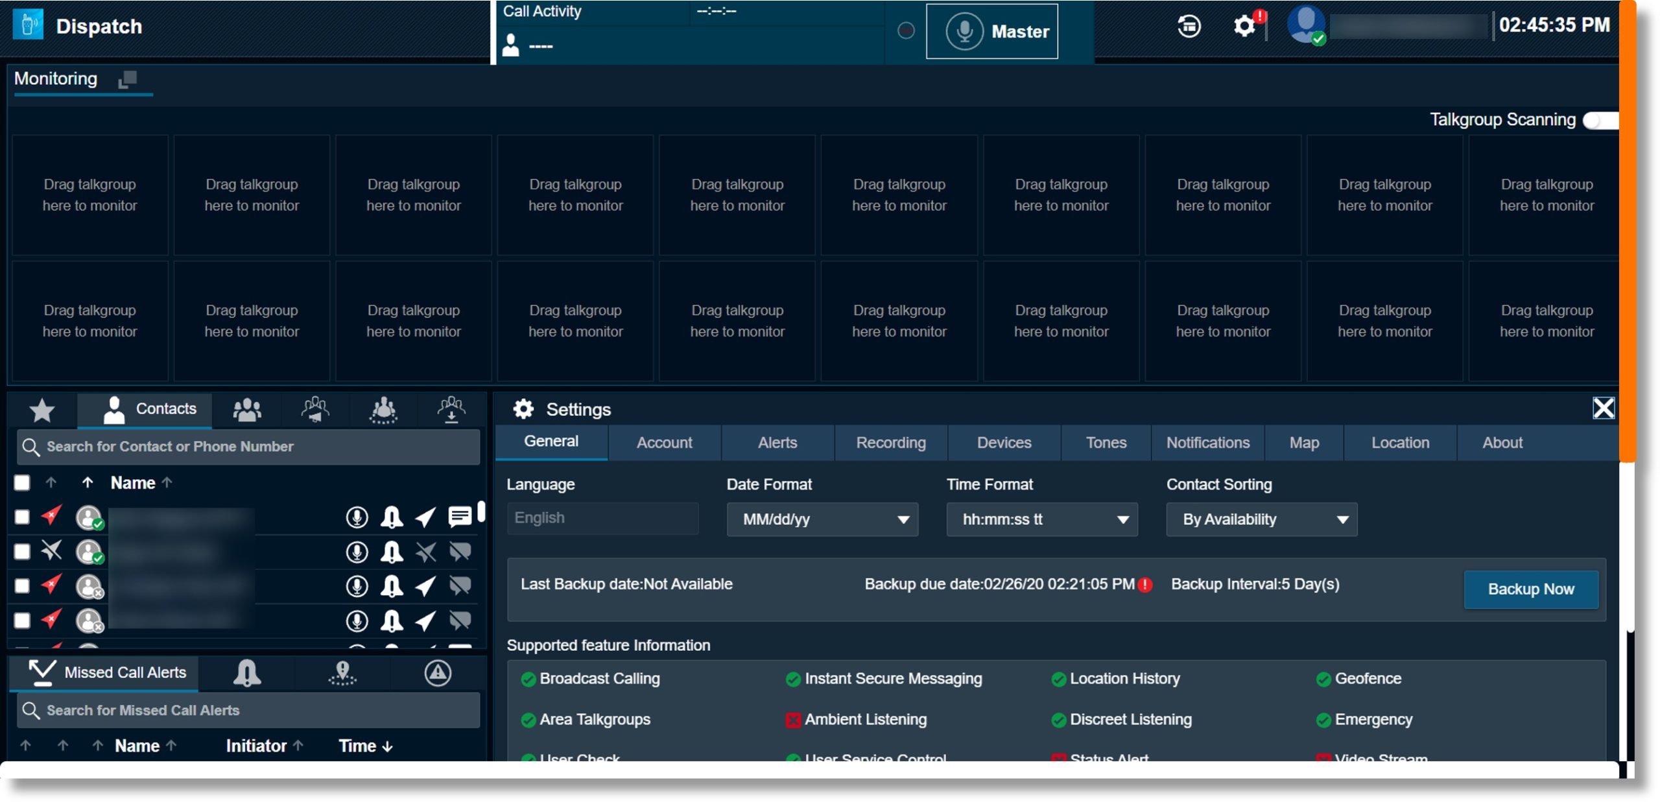This screenshot has width=1660, height=802.
Task: Close the Settings panel
Action: [1605, 408]
